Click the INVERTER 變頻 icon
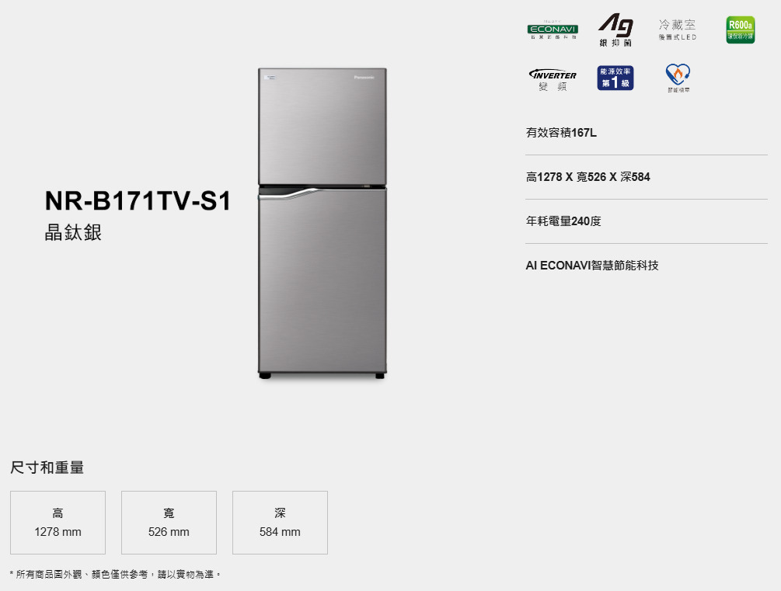Screen dimensions: 781x591 553,80
